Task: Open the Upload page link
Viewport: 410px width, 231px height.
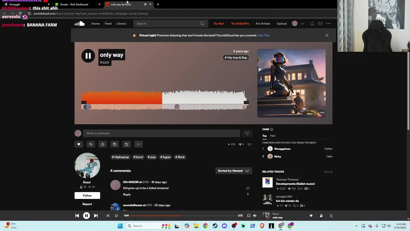Action: pos(282,23)
